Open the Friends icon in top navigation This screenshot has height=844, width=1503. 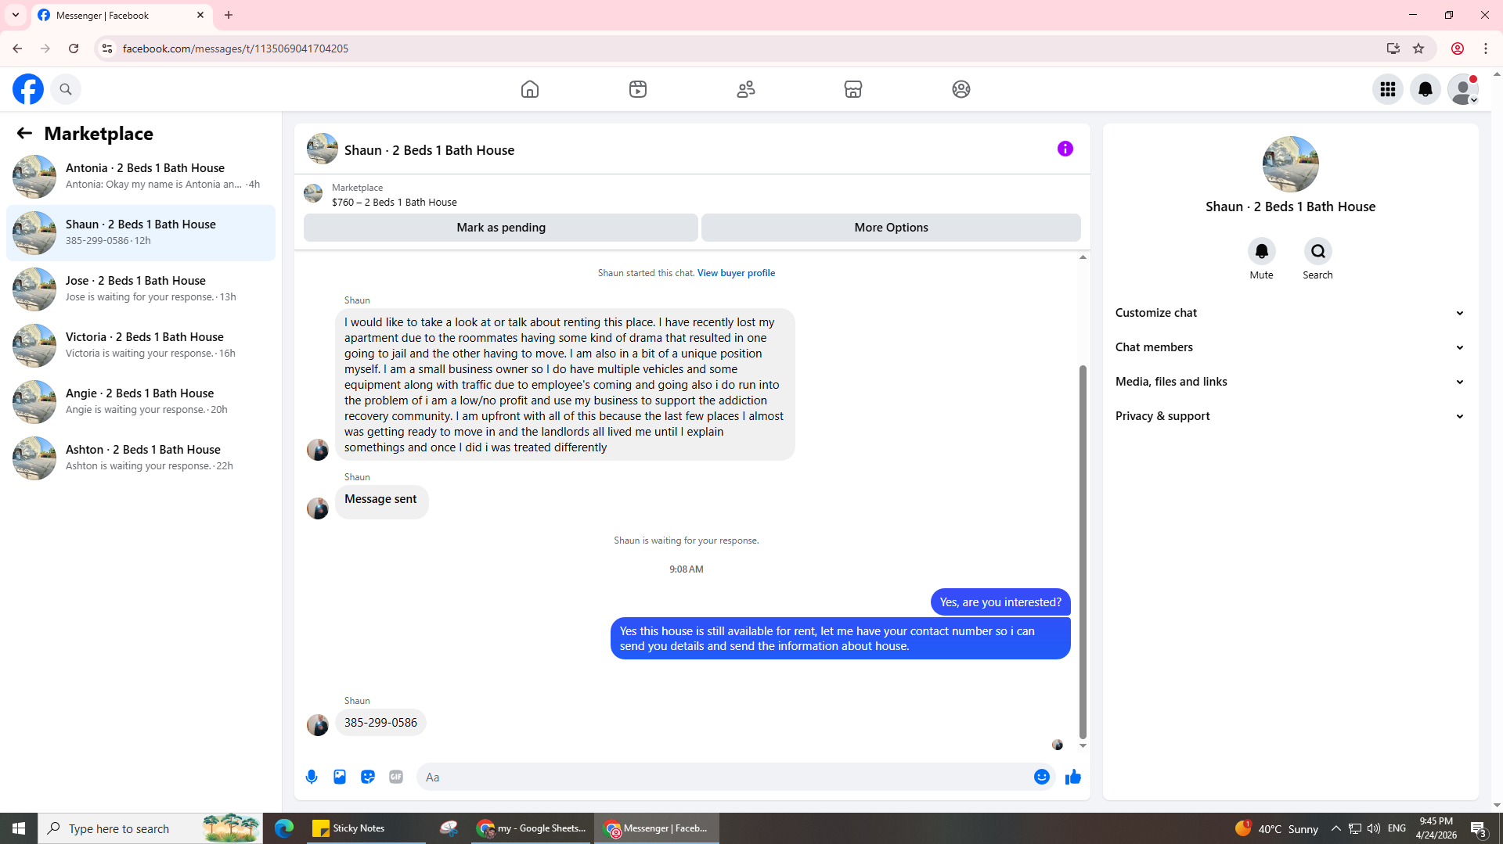(746, 89)
